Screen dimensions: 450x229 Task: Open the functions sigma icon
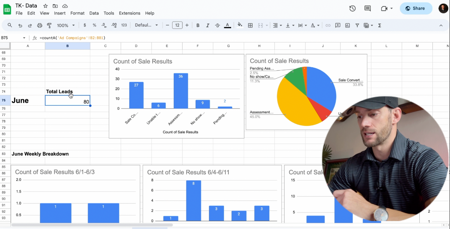click(380, 25)
